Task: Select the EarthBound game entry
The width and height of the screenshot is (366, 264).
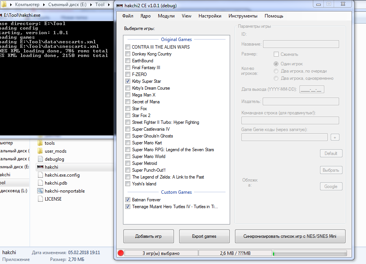Action: [143, 61]
